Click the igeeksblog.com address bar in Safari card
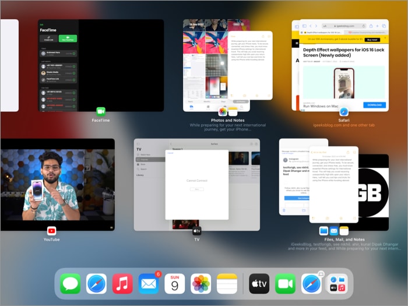Viewport: 408px width, 306px height. point(344,26)
